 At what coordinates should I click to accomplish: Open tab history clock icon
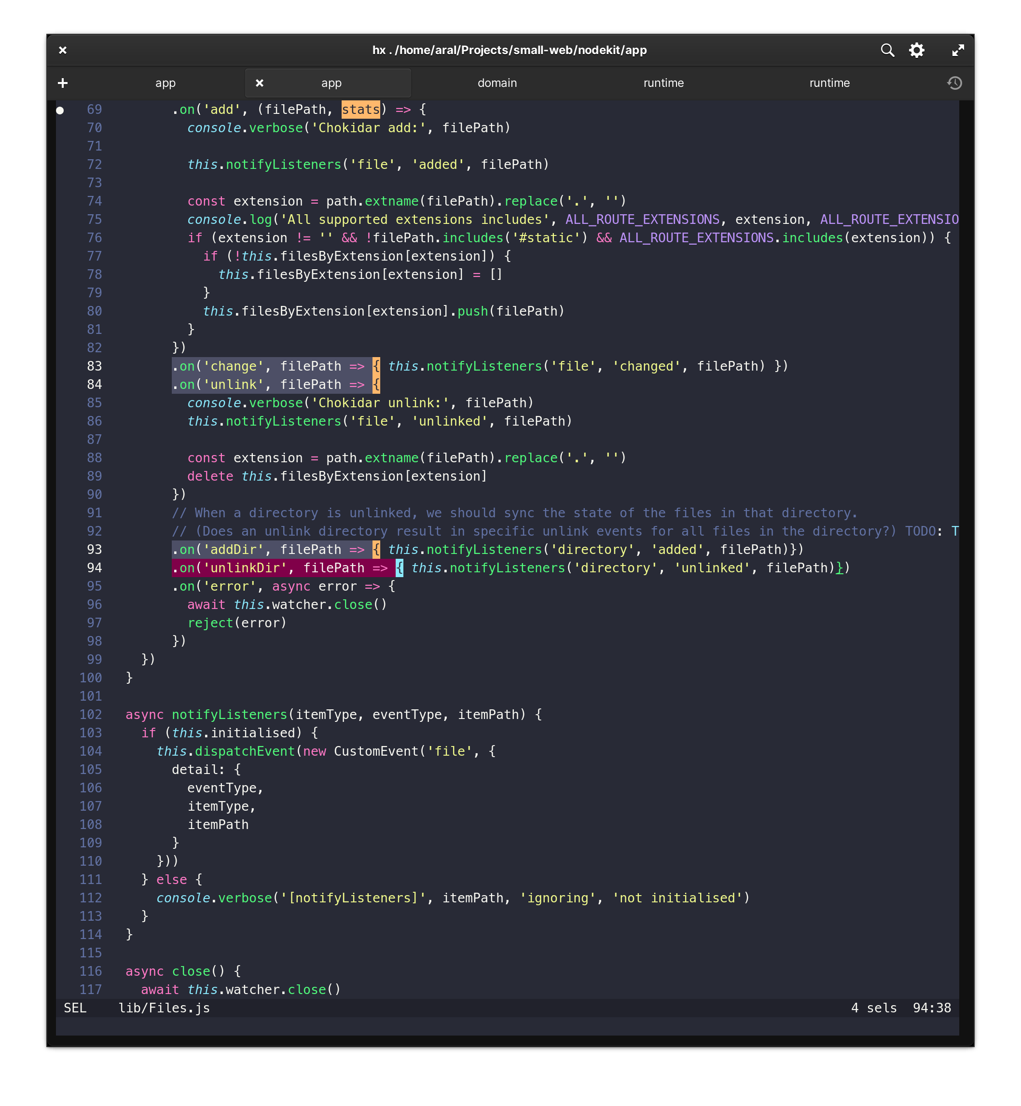click(x=954, y=83)
